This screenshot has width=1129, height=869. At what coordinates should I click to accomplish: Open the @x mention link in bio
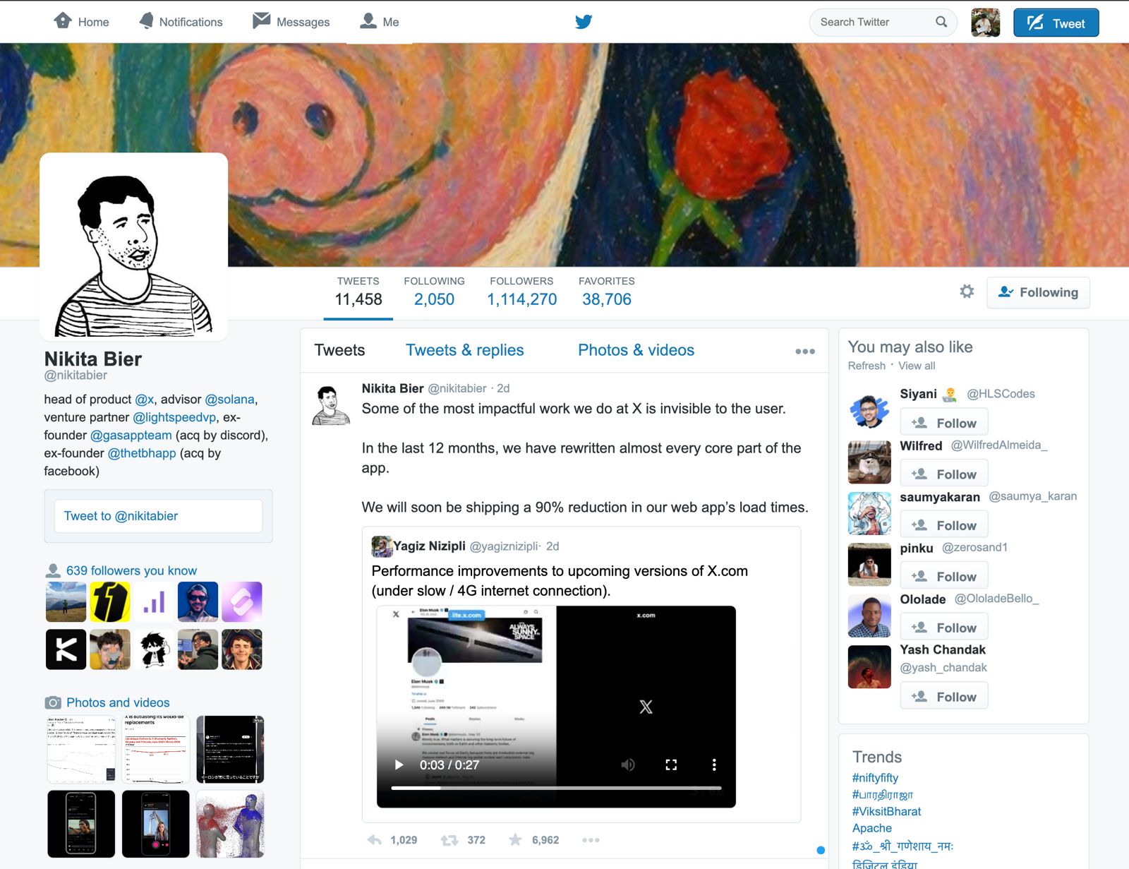[x=145, y=400]
